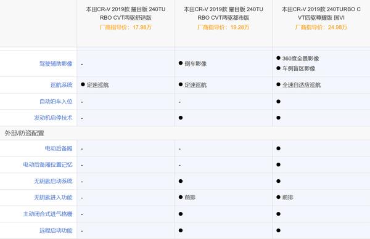This screenshot has height=239, width=370.
Task: Click 电动后备厢 dot in 24.98万 column
Action: pyautogui.click(x=279, y=148)
